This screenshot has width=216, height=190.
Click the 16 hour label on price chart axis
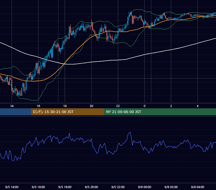(38, 106)
